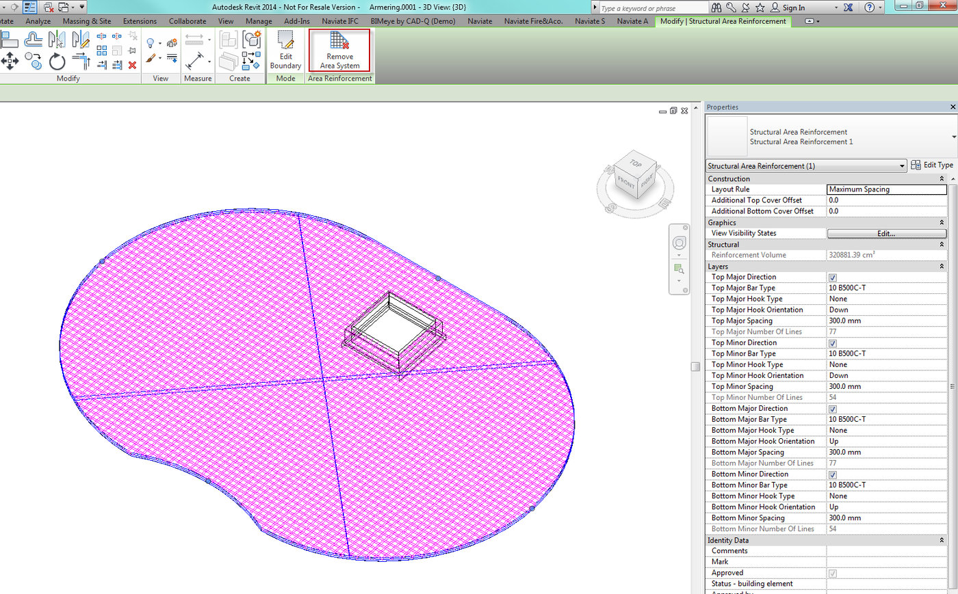Click the red Delete X icon
This screenshot has width=958, height=594.
pos(132,65)
